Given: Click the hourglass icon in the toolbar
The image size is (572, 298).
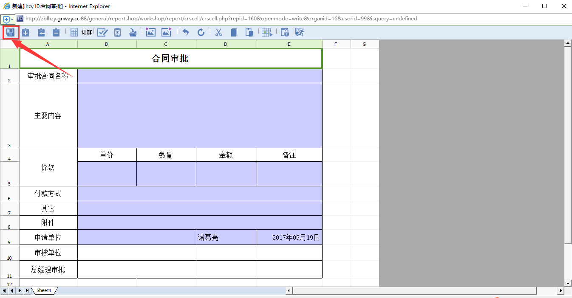Looking at the screenshot, I should click(x=118, y=32).
